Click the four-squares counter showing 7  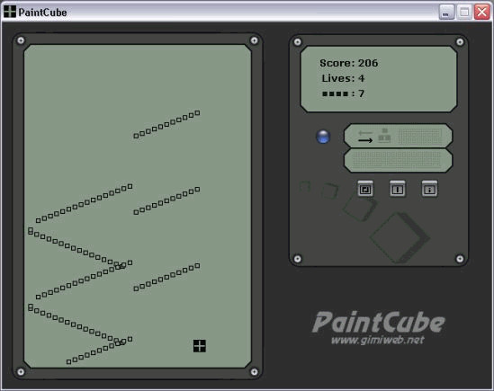point(343,93)
